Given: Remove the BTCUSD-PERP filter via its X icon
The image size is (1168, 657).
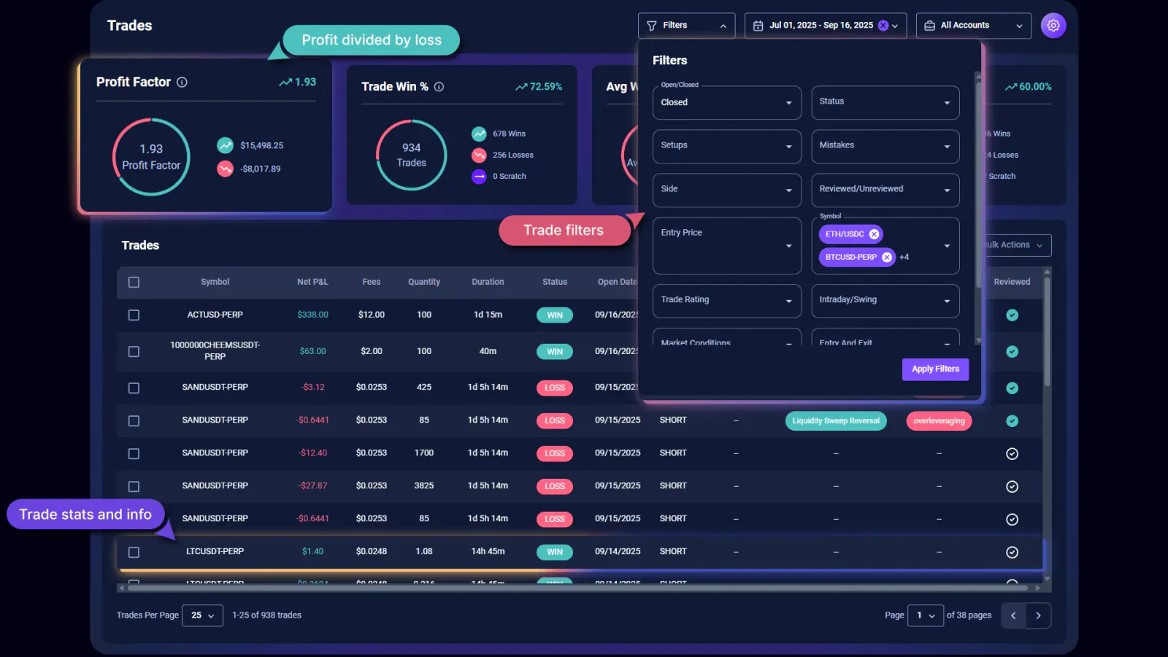Looking at the screenshot, I should click(885, 257).
